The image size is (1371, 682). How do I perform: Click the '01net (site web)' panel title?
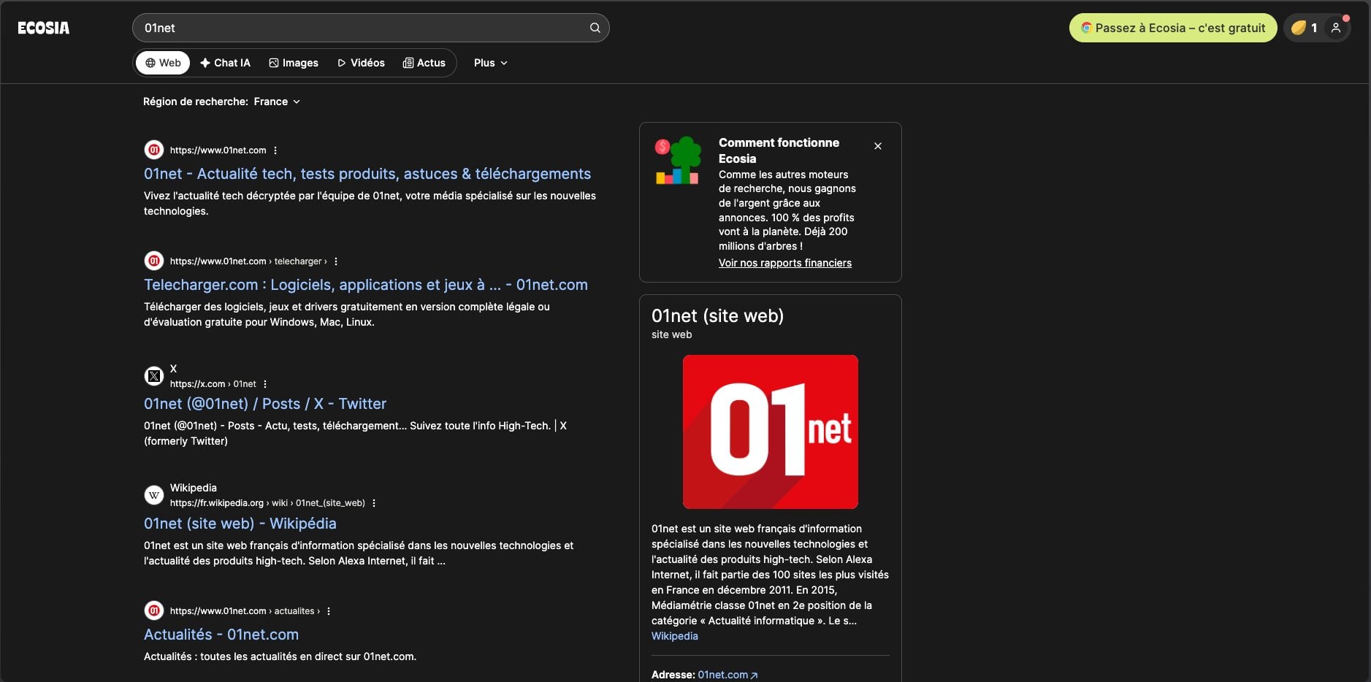point(718,315)
